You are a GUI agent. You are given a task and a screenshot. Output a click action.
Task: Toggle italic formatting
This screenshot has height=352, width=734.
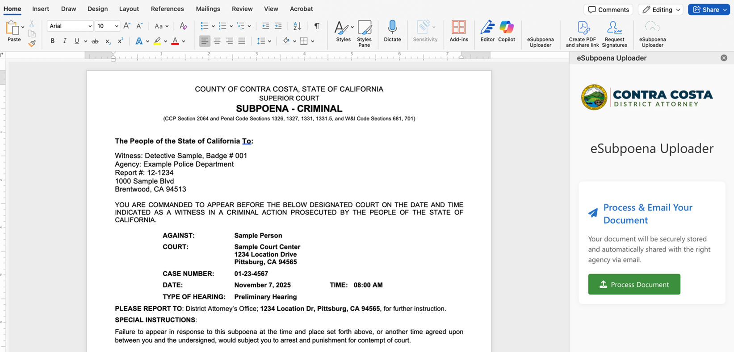(64, 41)
